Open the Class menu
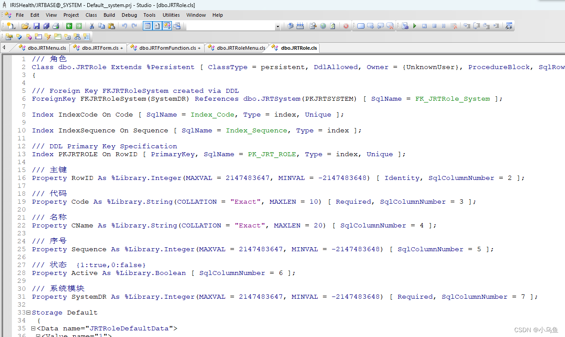The image size is (565, 337). pyautogui.click(x=91, y=15)
